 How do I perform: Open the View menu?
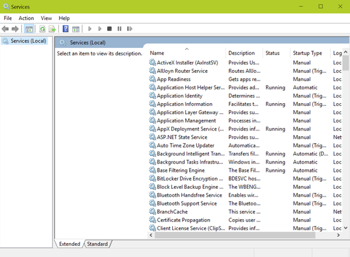[x=46, y=18]
